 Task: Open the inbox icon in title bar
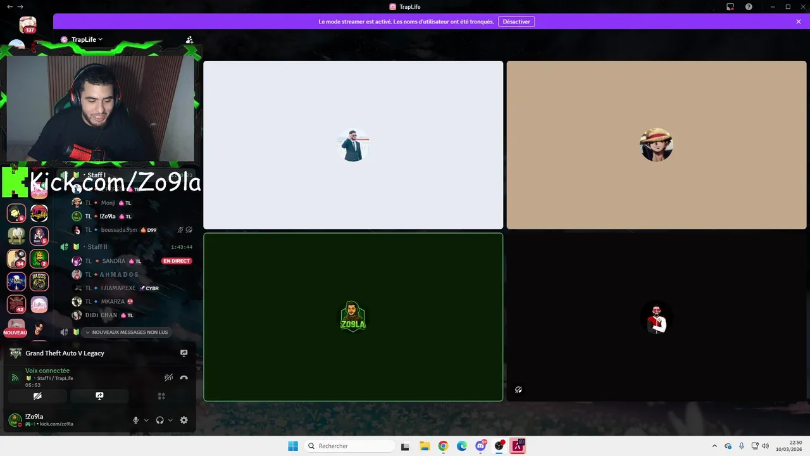click(730, 6)
